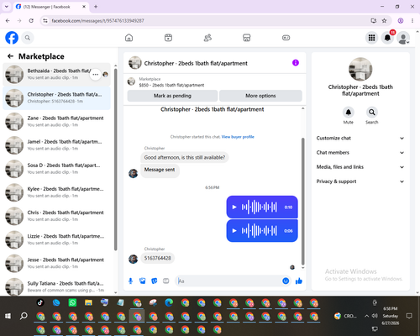Screen dimensions: 420x336
Task: Send a thumbs-up like
Action: [x=299, y=281]
